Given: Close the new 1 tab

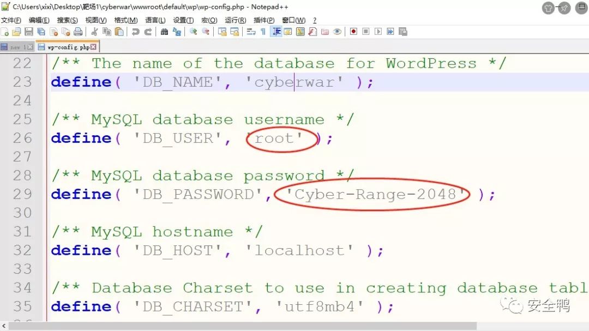Looking at the screenshot, I should (30, 47).
